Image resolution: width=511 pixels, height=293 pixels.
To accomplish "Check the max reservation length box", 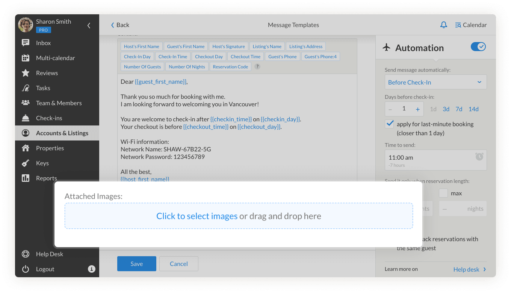I will [443, 193].
